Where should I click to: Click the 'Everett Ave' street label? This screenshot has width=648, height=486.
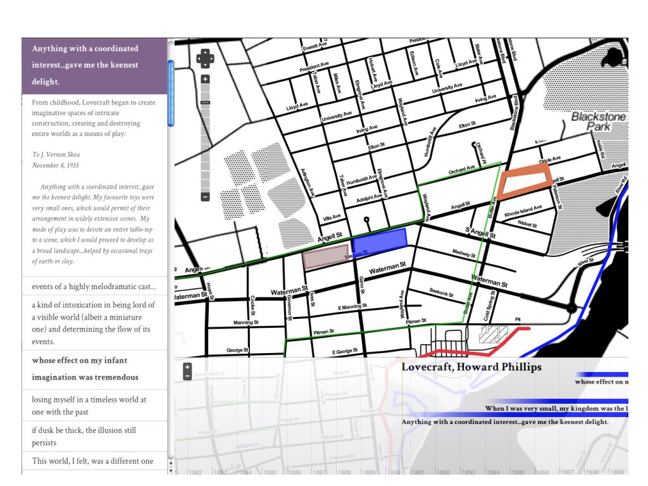point(315,46)
